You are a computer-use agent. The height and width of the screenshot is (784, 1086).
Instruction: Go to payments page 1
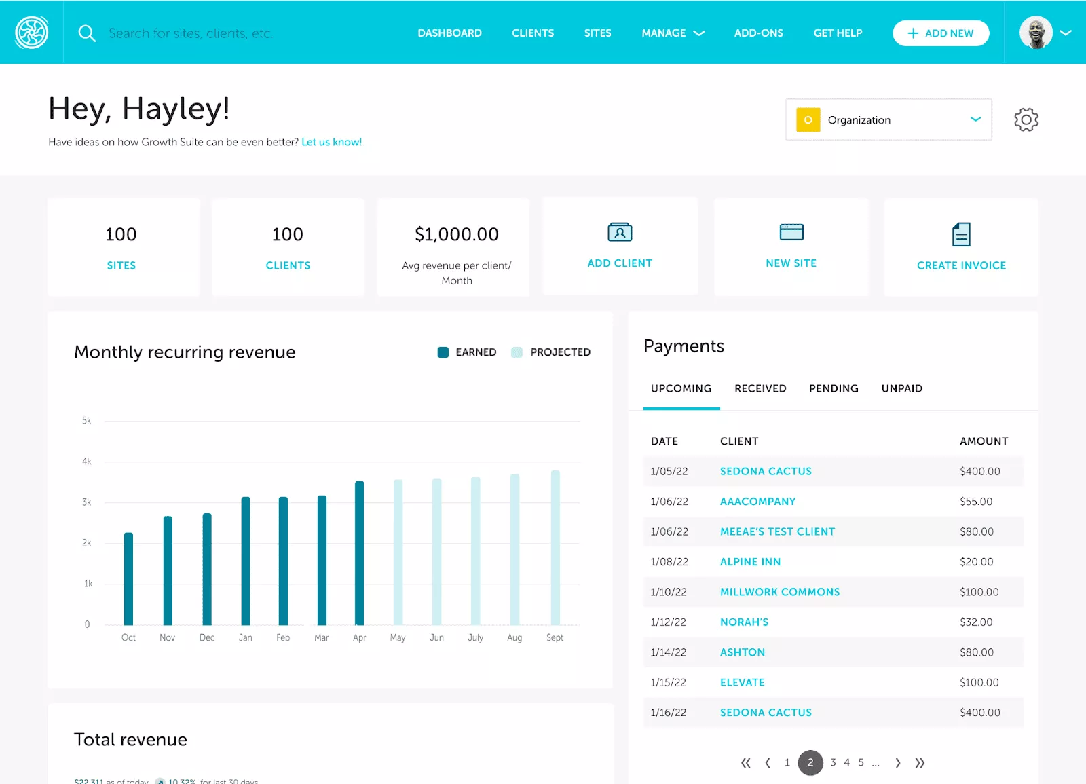[x=787, y=763]
